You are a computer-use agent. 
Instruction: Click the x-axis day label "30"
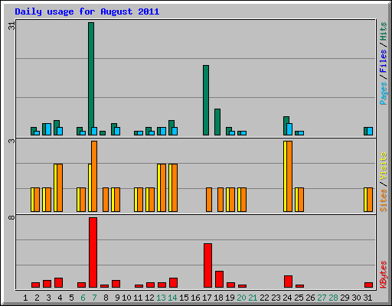(x=356, y=298)
